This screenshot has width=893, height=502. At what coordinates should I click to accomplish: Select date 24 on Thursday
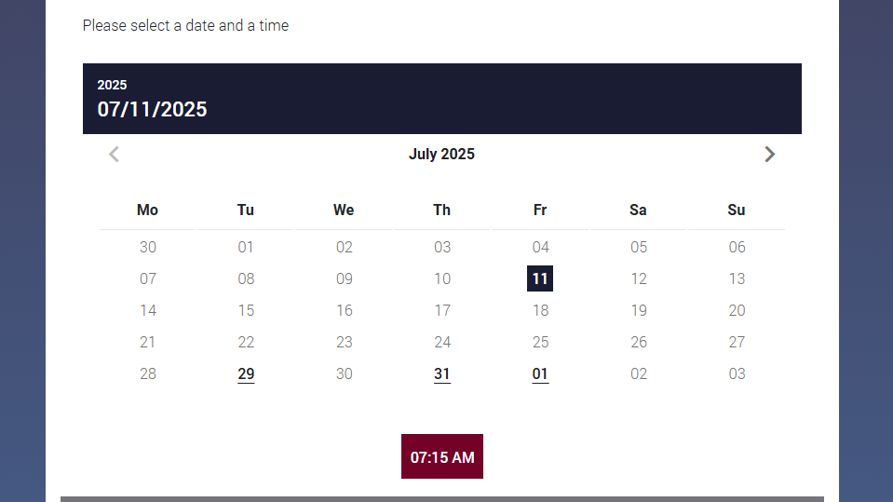442,342
